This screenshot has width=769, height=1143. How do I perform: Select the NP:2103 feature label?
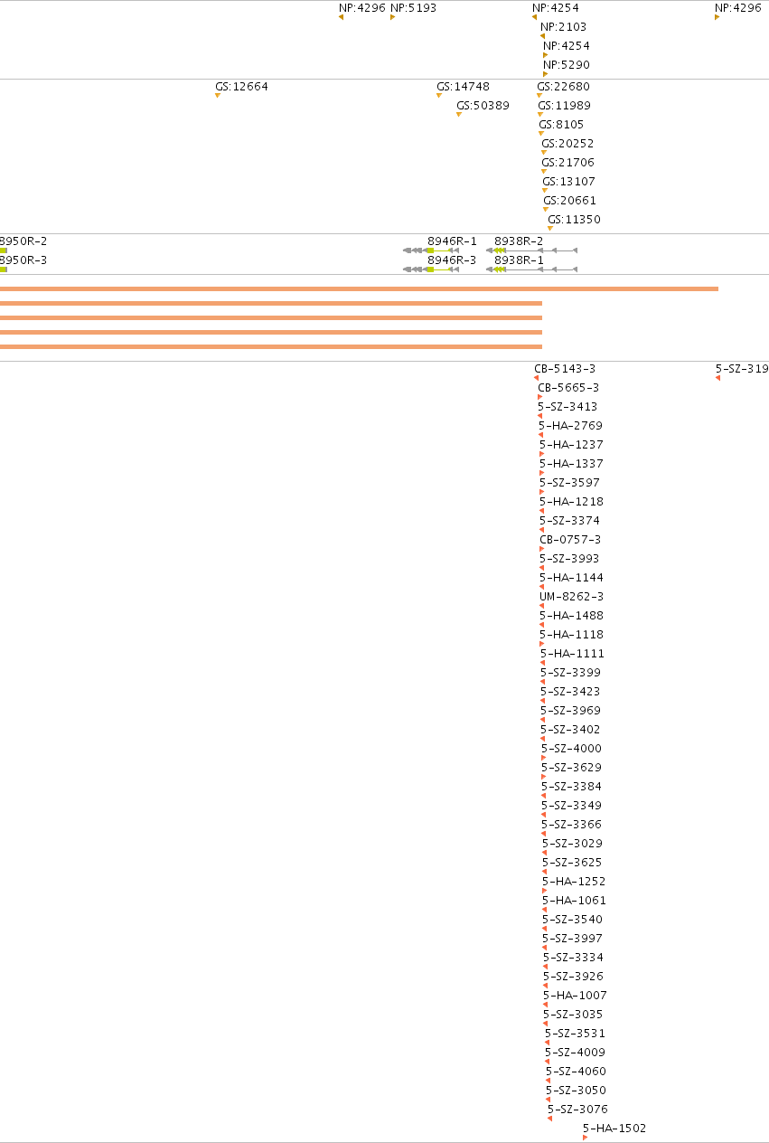pos(565,27)
